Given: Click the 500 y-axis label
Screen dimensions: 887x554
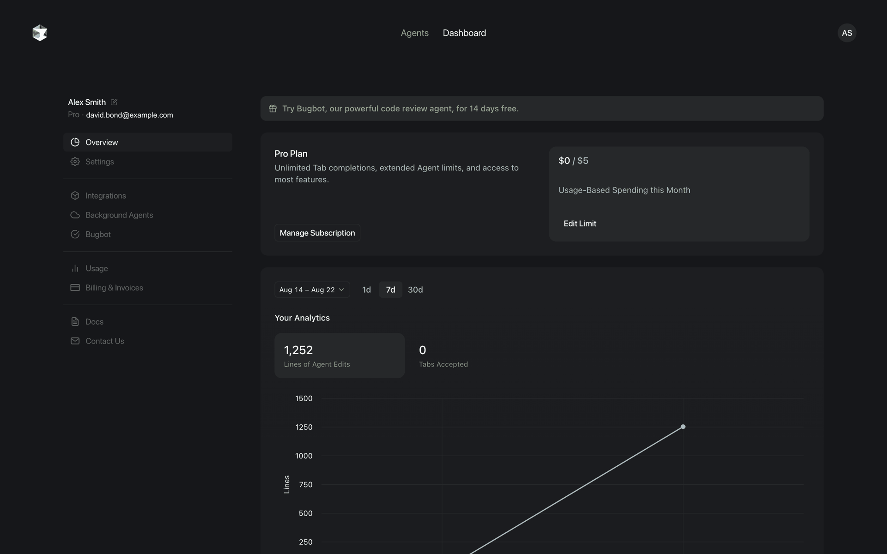Looking at the screenshot, I should tap(305, 513).
